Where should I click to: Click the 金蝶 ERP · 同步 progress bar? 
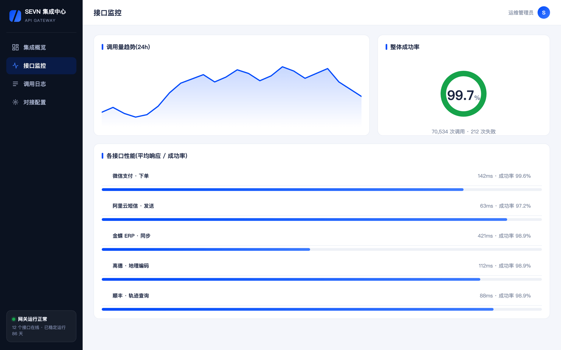[x=322, y=250]
